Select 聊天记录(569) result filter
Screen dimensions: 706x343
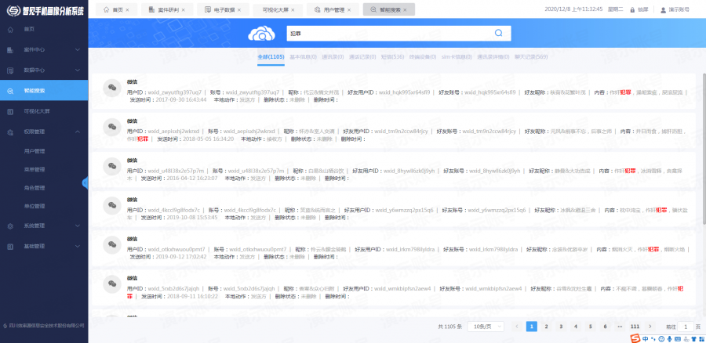531,57
